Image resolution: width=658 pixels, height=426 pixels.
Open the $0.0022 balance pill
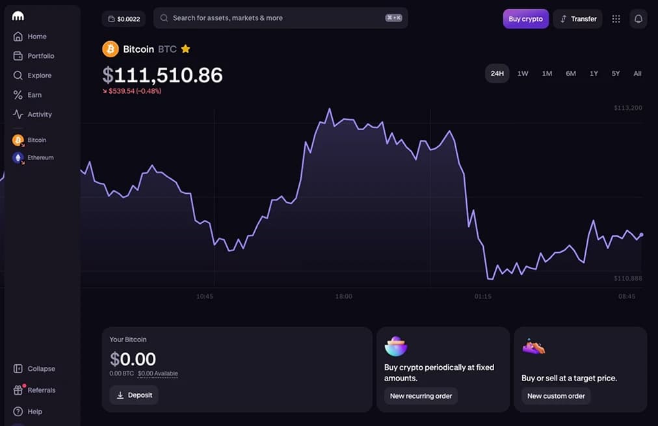[x=124, y=19]
